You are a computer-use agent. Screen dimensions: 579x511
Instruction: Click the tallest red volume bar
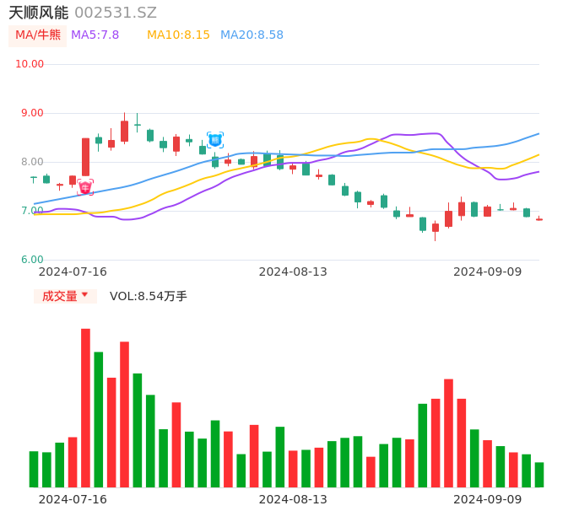86,408
